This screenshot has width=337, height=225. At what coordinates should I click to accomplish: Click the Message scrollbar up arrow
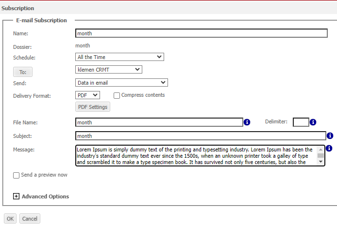point(320,150)
